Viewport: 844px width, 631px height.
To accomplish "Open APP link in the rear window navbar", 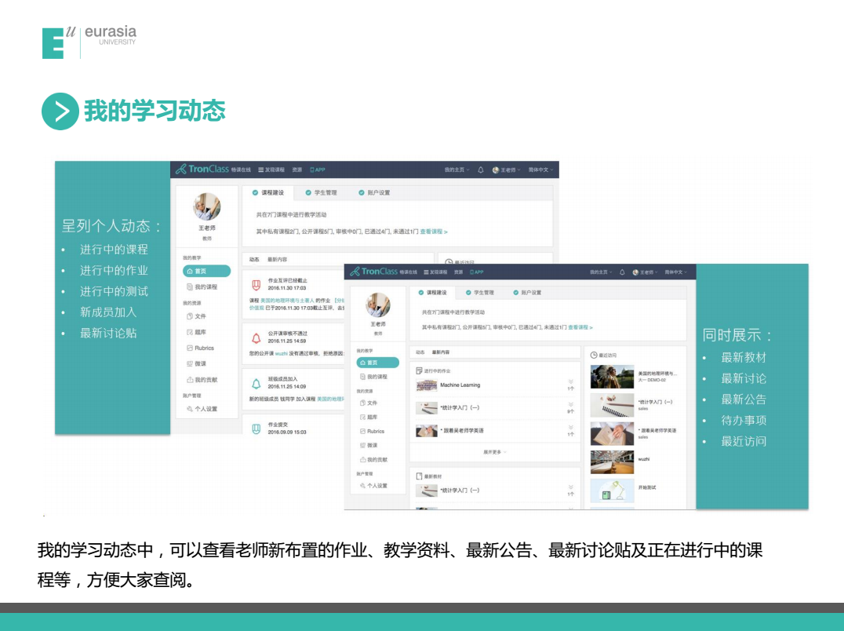I will (318, 170).
